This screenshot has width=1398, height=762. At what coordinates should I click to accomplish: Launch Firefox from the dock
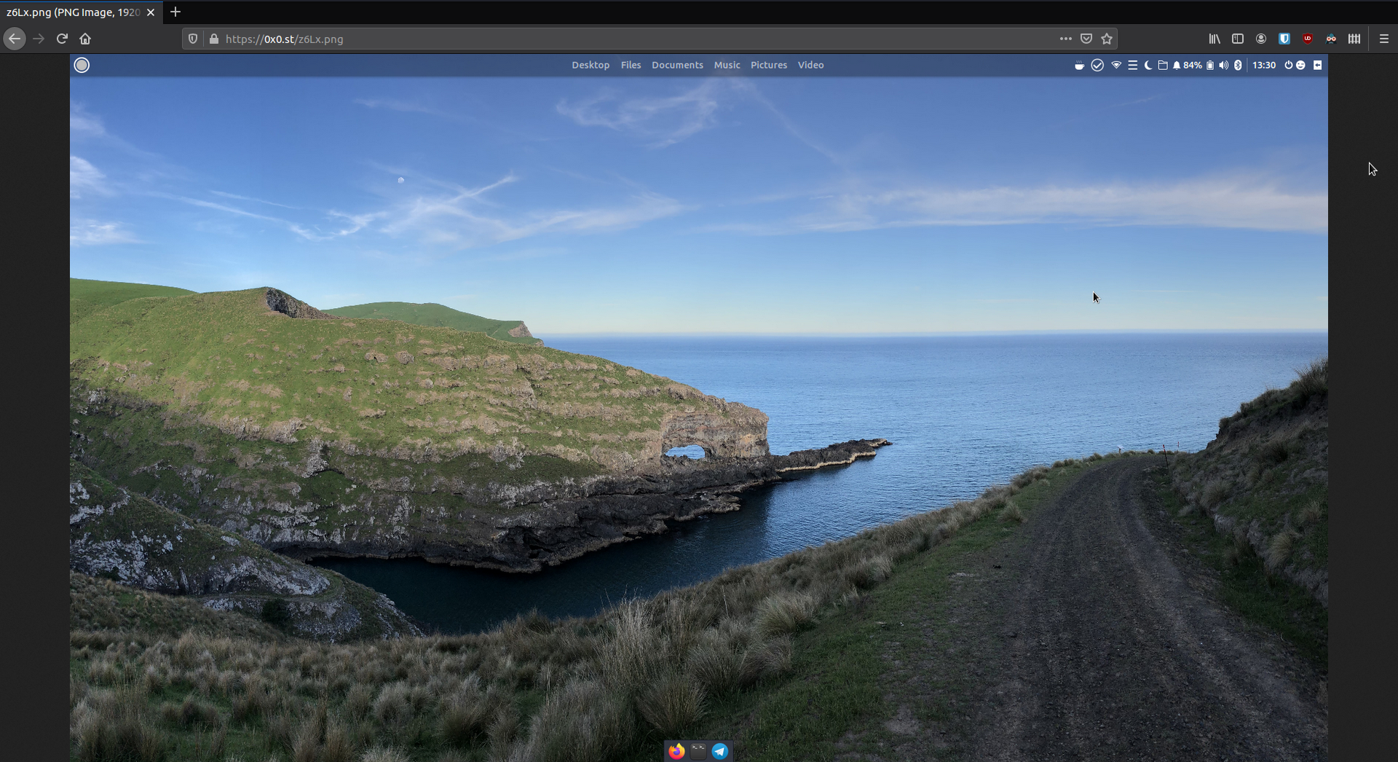[x=677, y=751]
